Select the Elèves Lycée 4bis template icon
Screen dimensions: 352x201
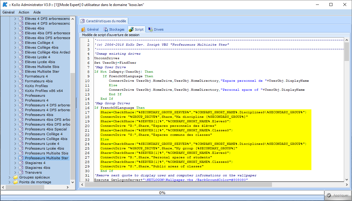pos(21,62)
